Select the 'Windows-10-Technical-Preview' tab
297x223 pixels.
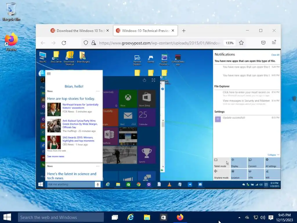(145, 30)
